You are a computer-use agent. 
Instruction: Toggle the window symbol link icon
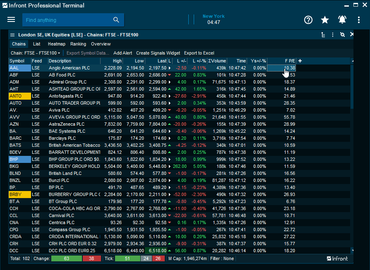342,35
